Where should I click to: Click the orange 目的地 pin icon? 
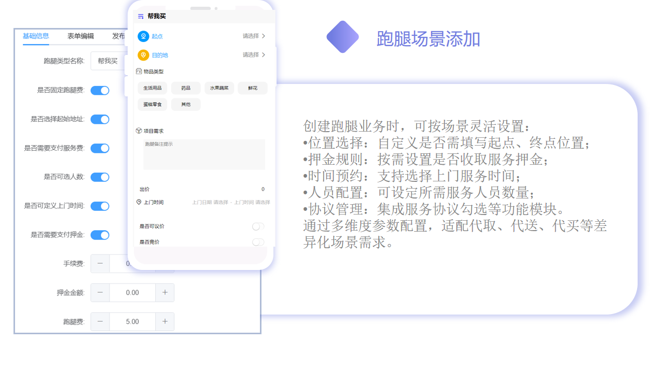point(143,55)
